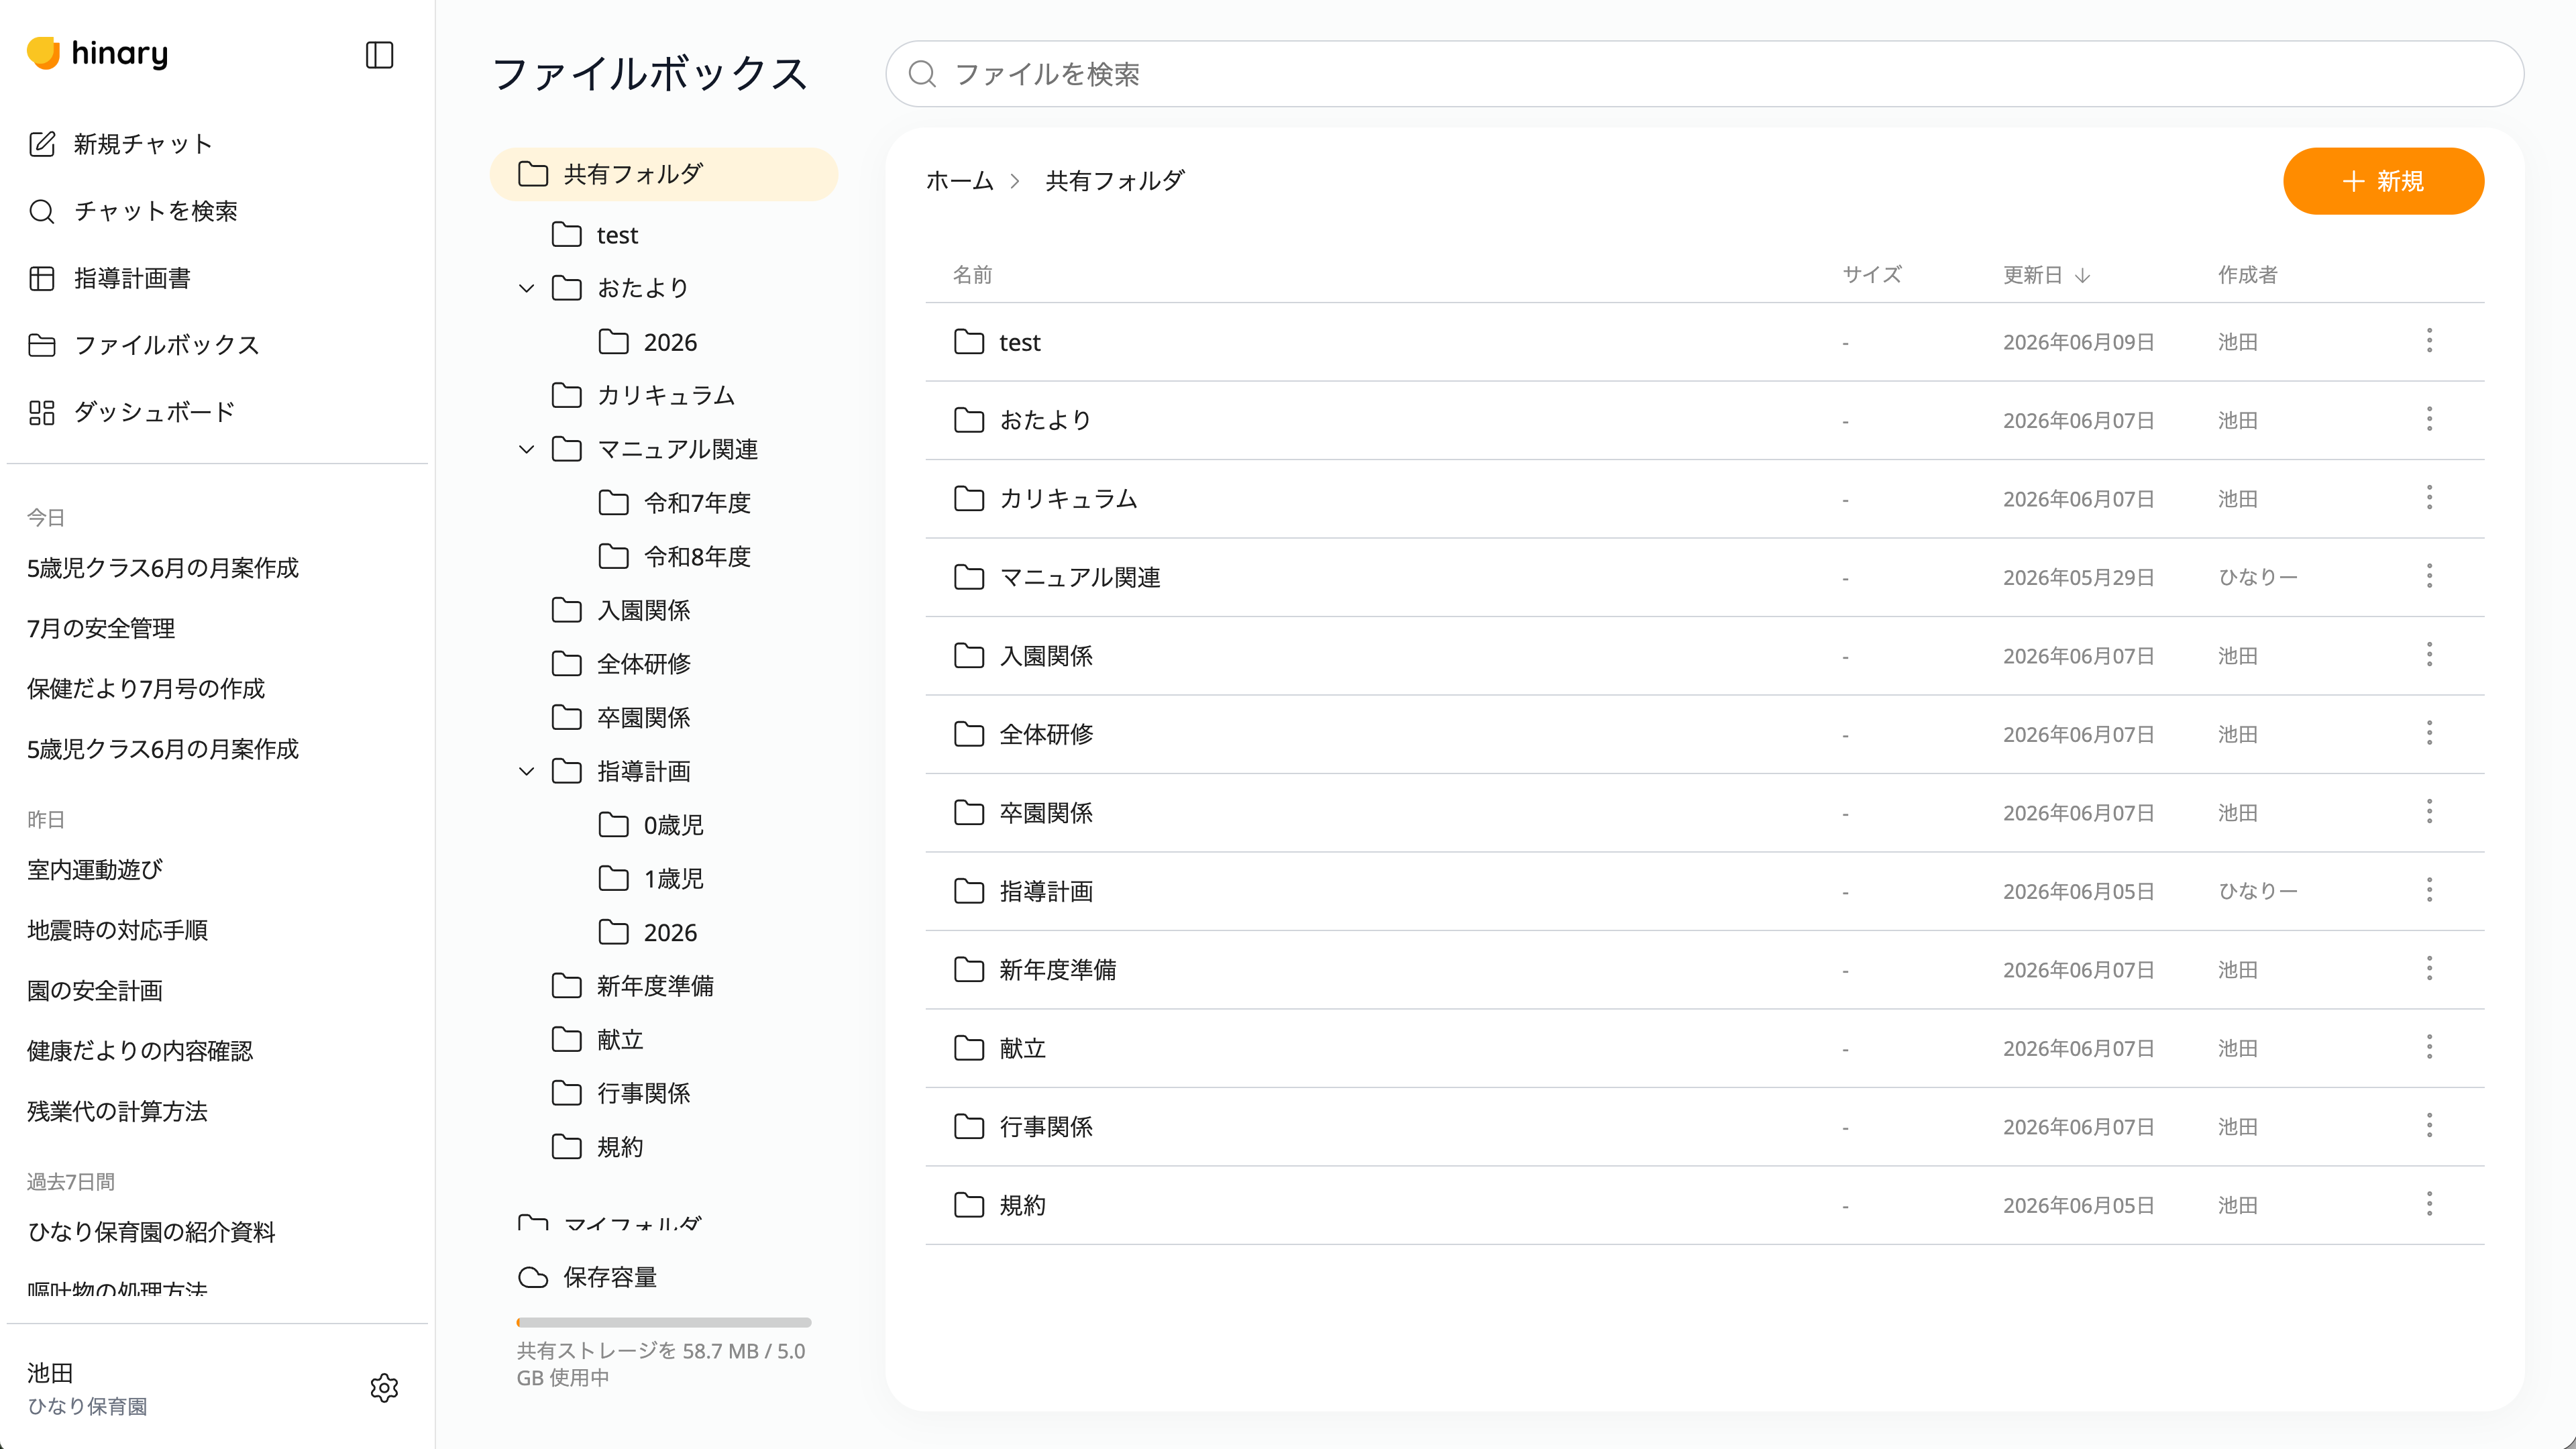Click the magnifier icon in the file search bar
The image size is (2576, 1449).
tap(922, 74)
